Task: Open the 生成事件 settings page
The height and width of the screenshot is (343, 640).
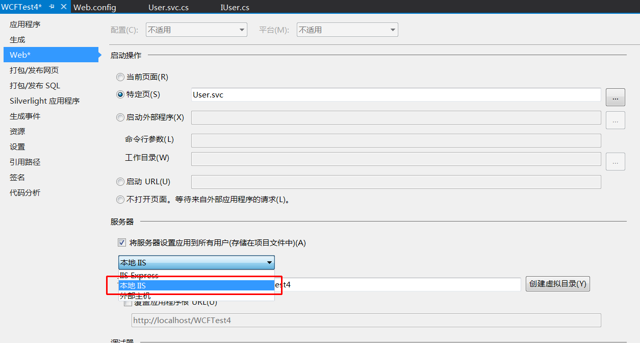Action: (x=25, y=116)
